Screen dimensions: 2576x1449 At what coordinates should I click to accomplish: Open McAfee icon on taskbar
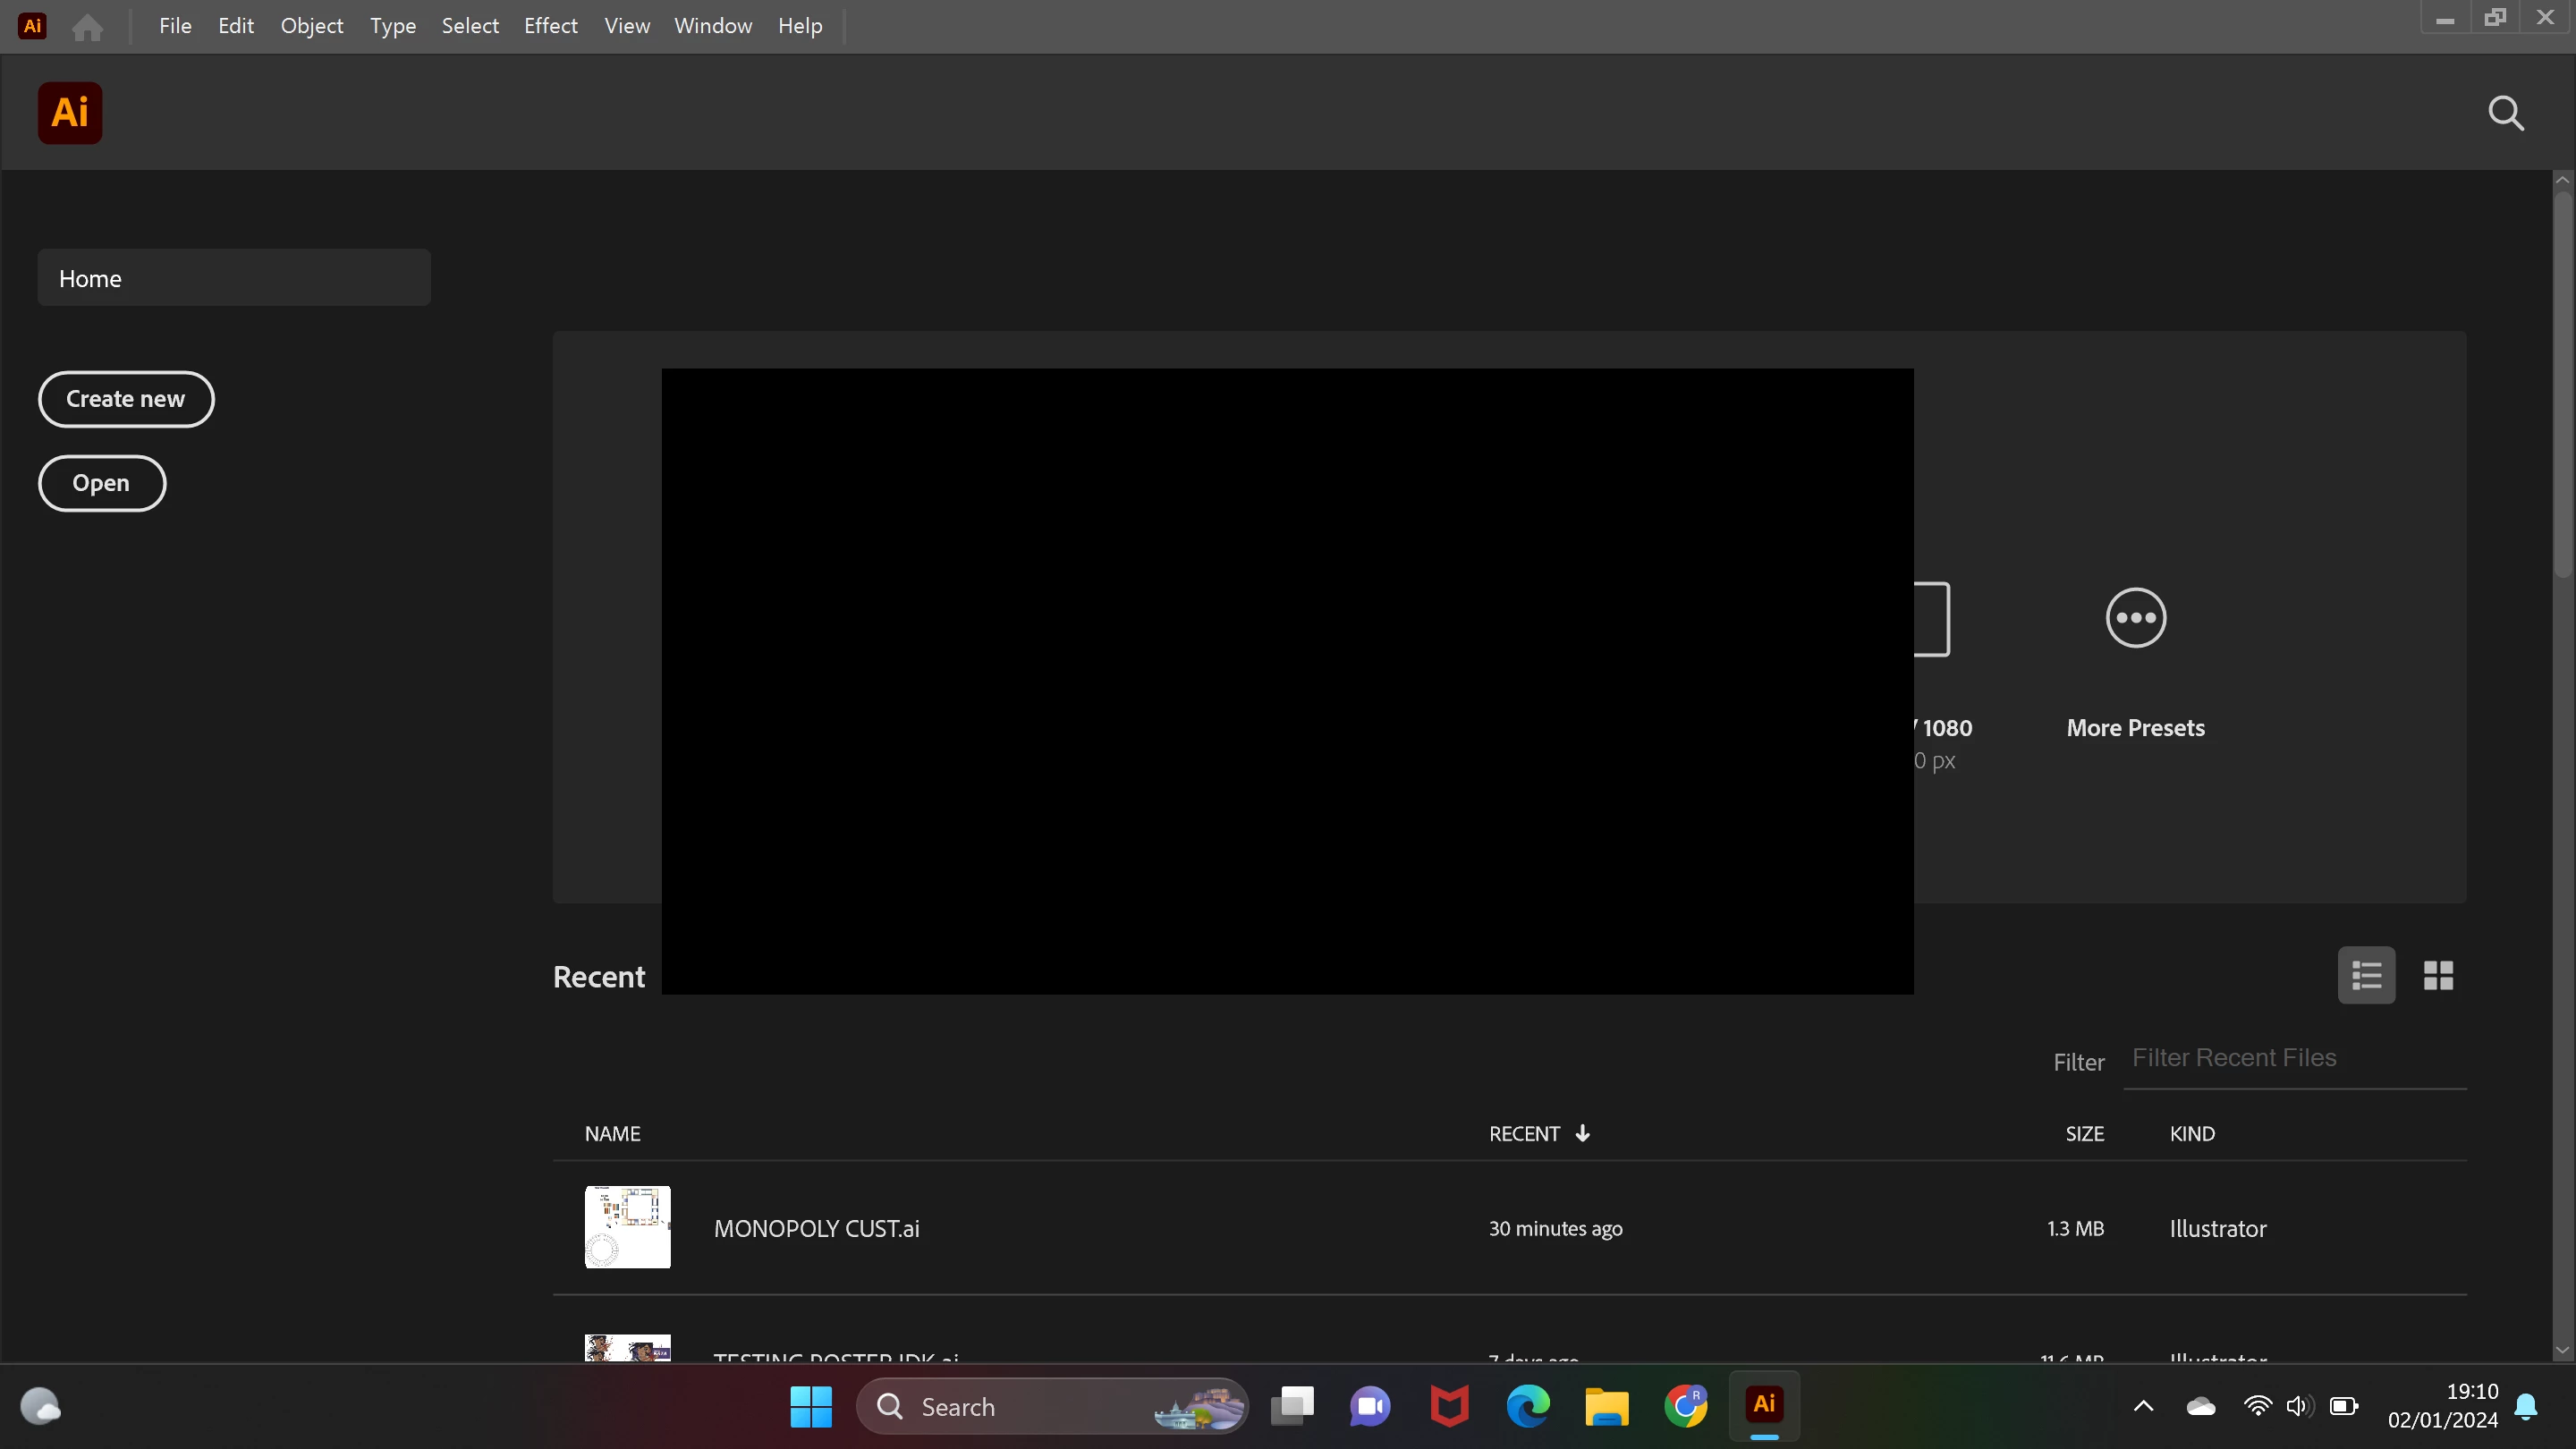coord(1448,1406)
